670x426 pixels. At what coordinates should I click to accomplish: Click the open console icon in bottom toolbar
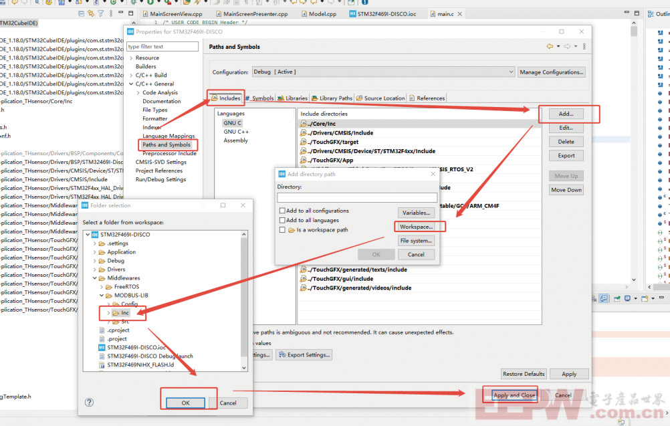pos(645,299)
